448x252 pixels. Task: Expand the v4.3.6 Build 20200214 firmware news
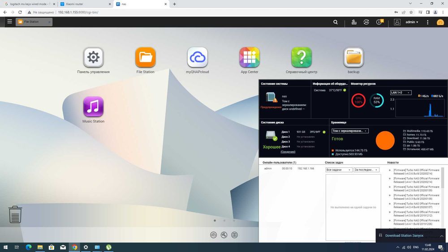tap(389, 170)
